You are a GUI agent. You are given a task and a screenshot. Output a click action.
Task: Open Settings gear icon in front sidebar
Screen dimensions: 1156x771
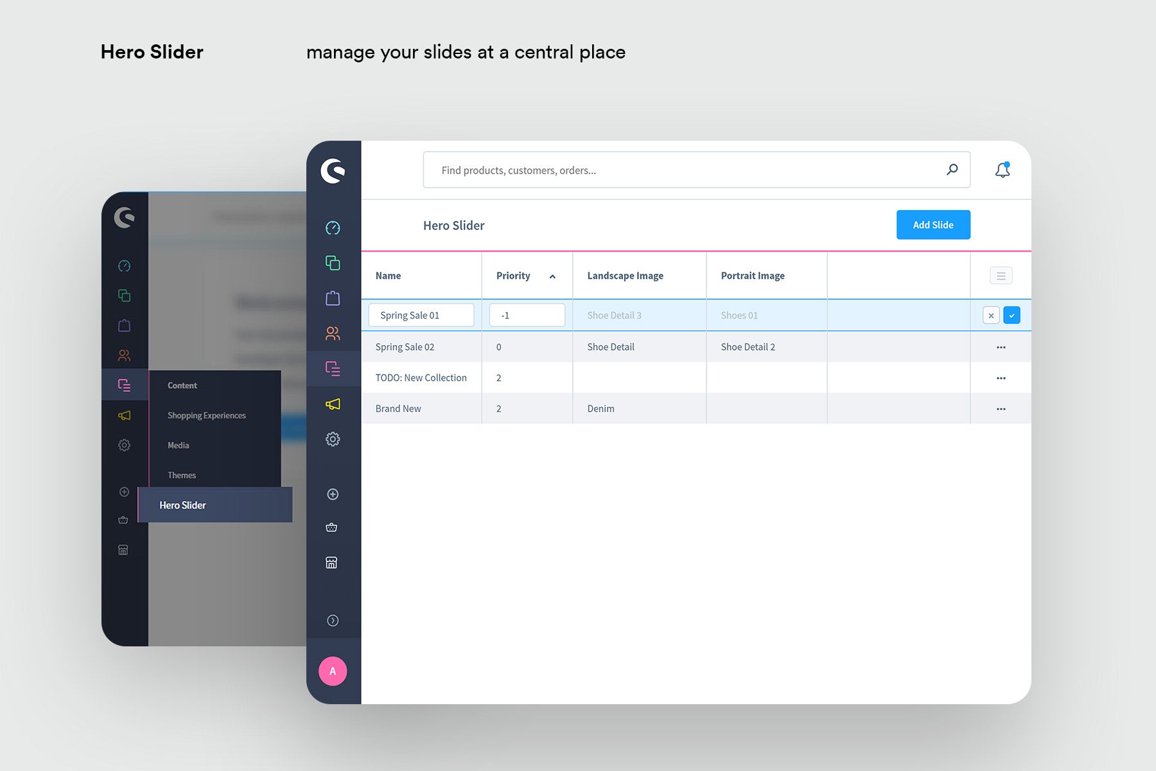click(333, 439)
